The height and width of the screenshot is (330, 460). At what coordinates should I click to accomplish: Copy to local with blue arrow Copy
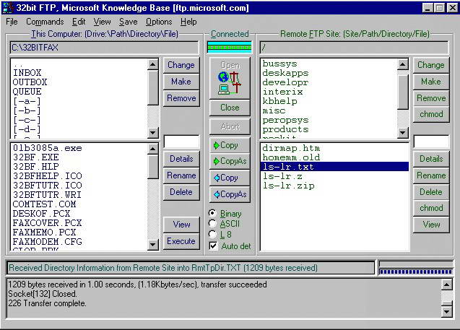pyautogui.click(x=230, y=178)
